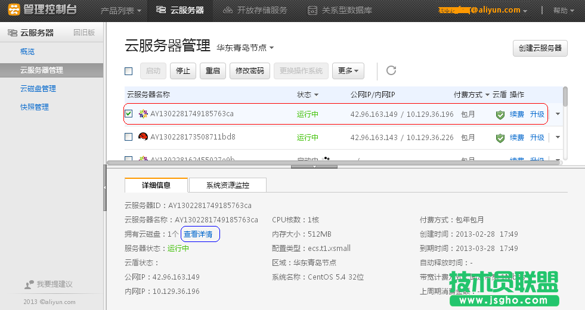Select 概览 in the sidebar
Screen dimensions: 585x310
[x=27, y=51]
